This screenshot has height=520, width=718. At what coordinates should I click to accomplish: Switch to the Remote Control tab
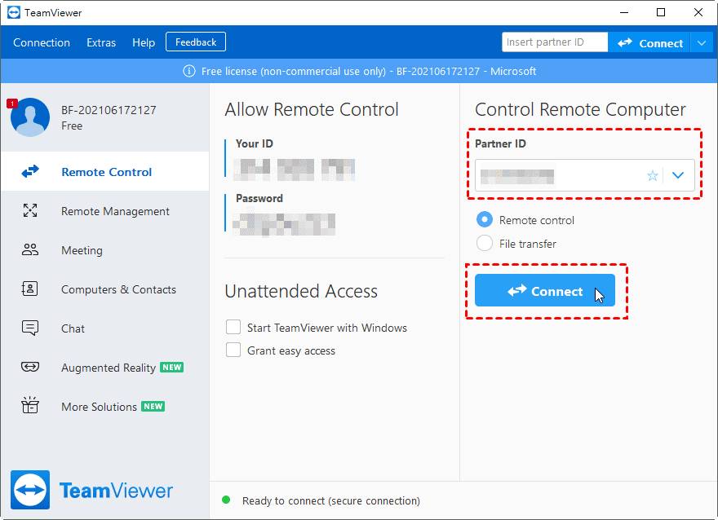tap(105, 171)
